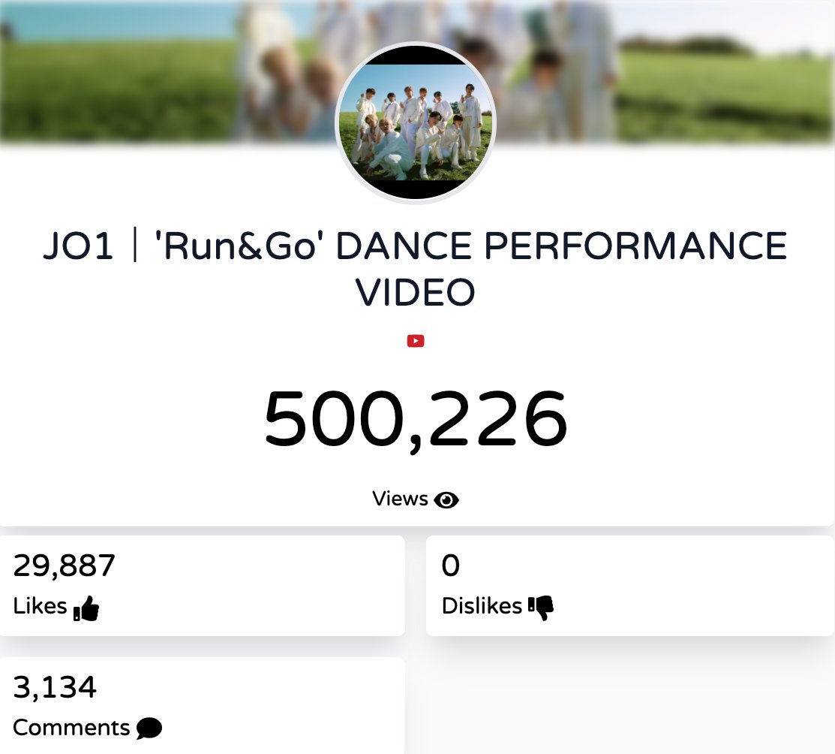Click the 0 dislikes value

pos(451,565)
